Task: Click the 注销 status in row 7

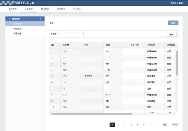Action: (149, 89)
